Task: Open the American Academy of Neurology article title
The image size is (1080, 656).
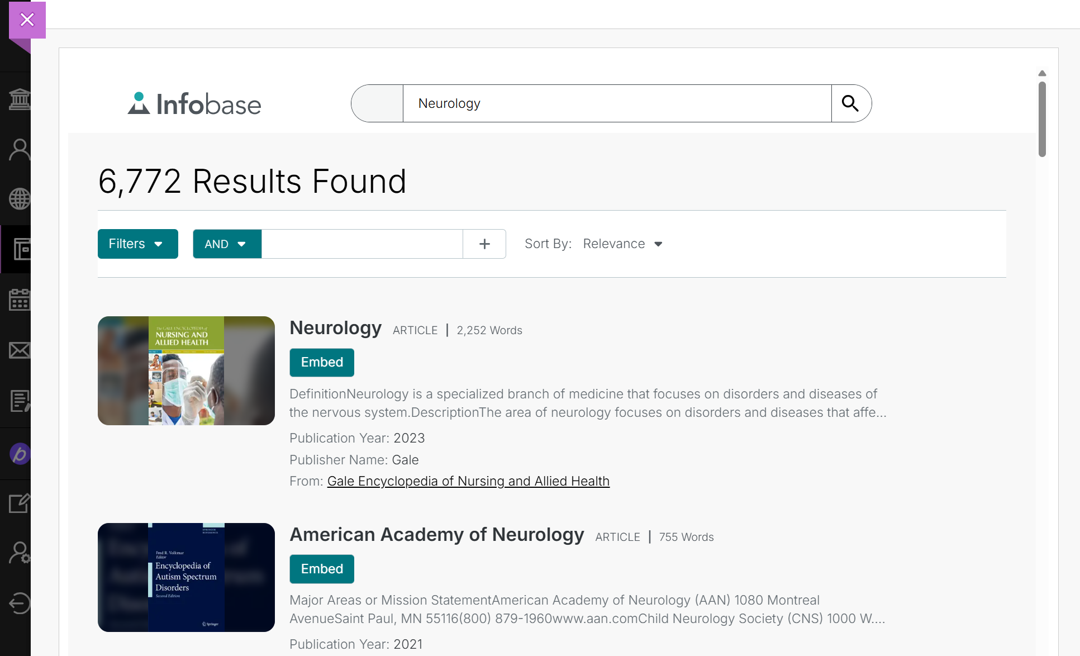Action: tap(436, 535)
